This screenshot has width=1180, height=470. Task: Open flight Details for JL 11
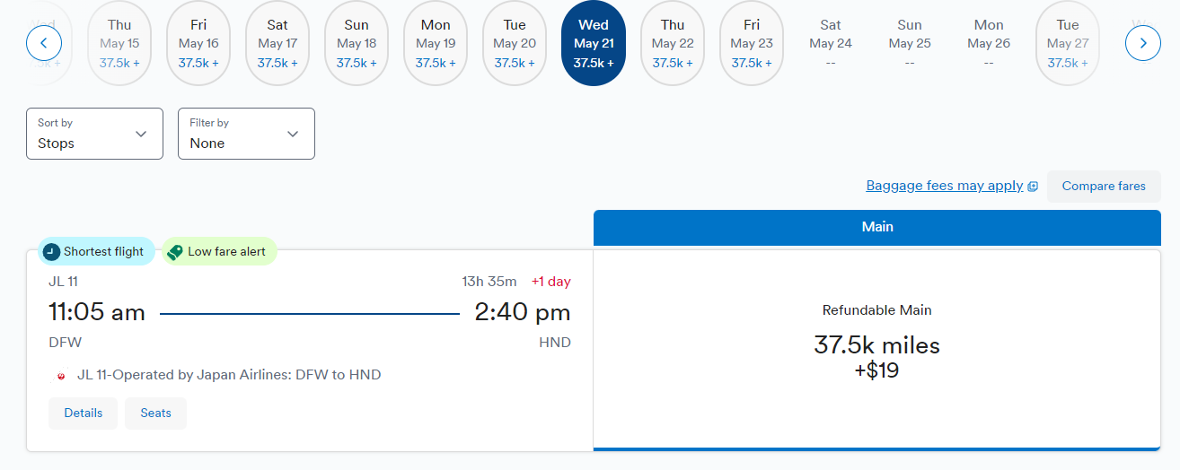pos(84,413)
